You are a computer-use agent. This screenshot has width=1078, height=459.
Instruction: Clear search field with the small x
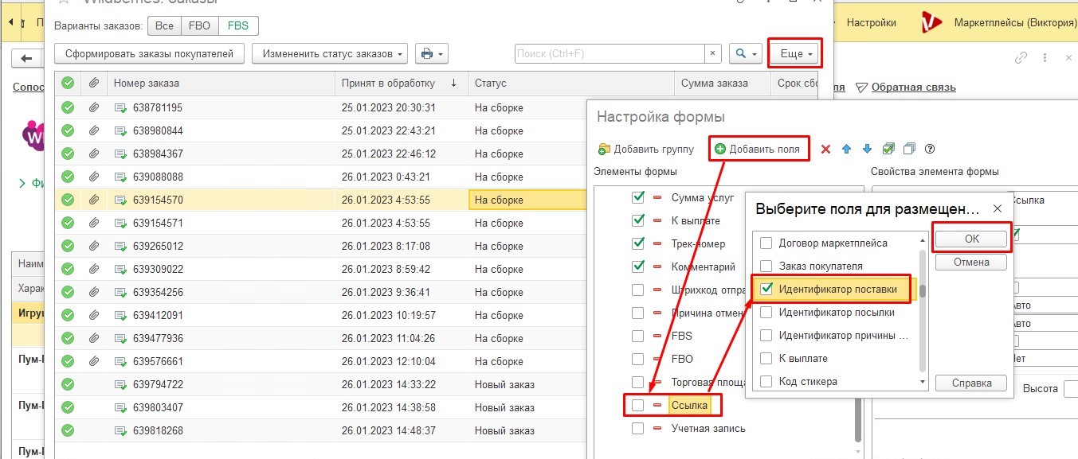712,53
